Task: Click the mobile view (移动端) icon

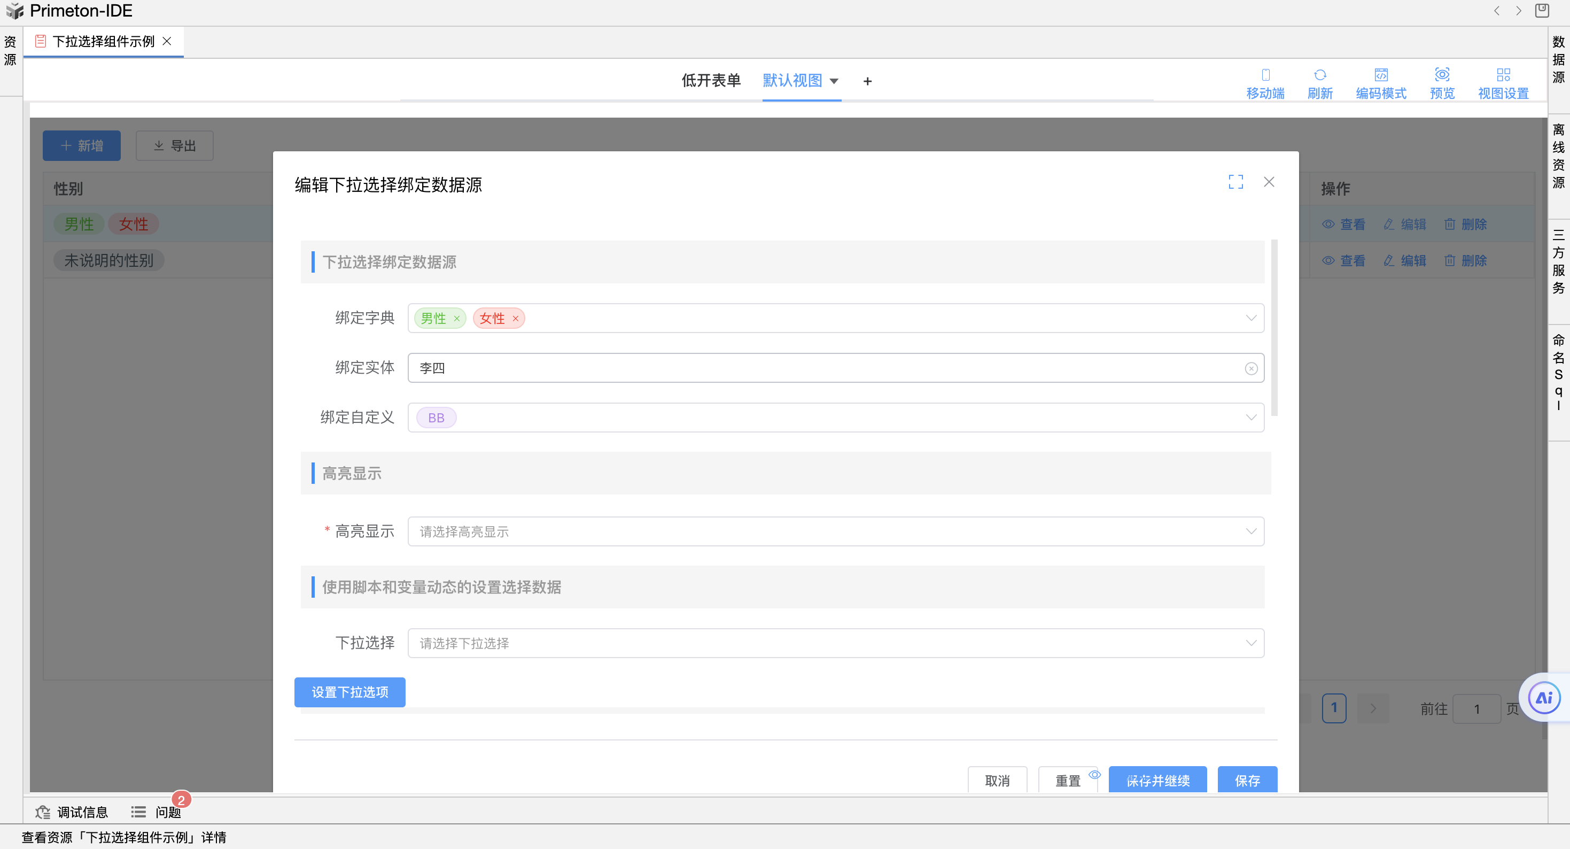Action: 1265,75
